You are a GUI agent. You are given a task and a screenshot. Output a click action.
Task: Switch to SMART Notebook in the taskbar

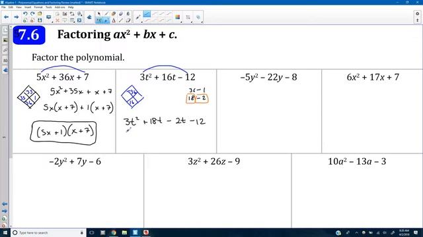click(x=135, y=232)
